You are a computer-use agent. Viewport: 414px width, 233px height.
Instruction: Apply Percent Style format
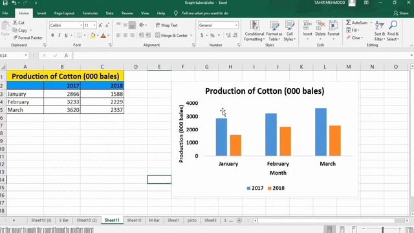pos(212,36)
